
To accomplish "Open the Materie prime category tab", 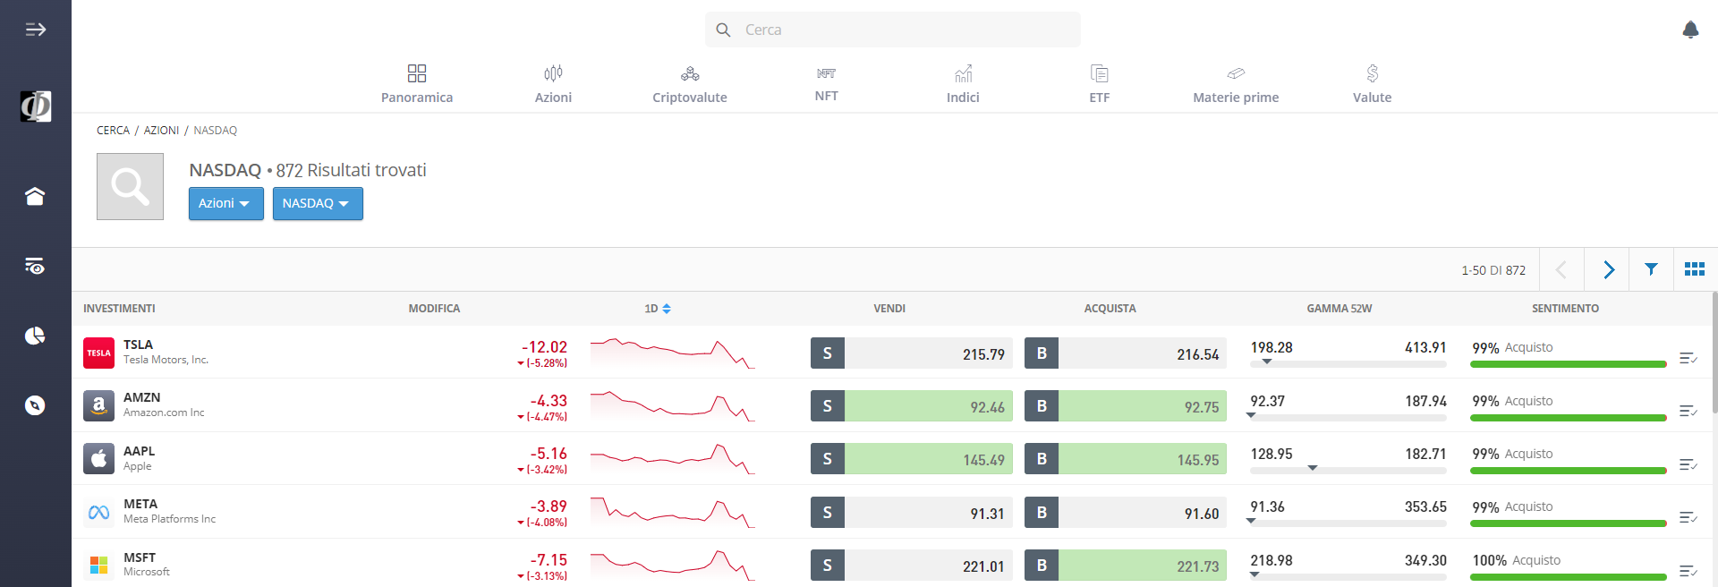I will point(1236,84).
